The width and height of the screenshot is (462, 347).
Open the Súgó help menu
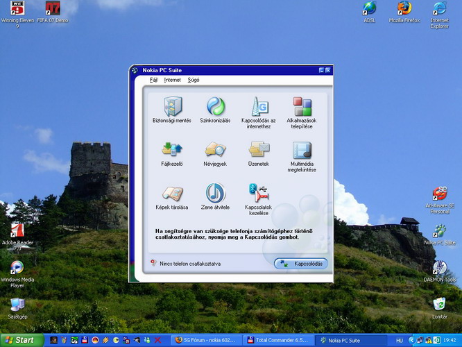194,81
